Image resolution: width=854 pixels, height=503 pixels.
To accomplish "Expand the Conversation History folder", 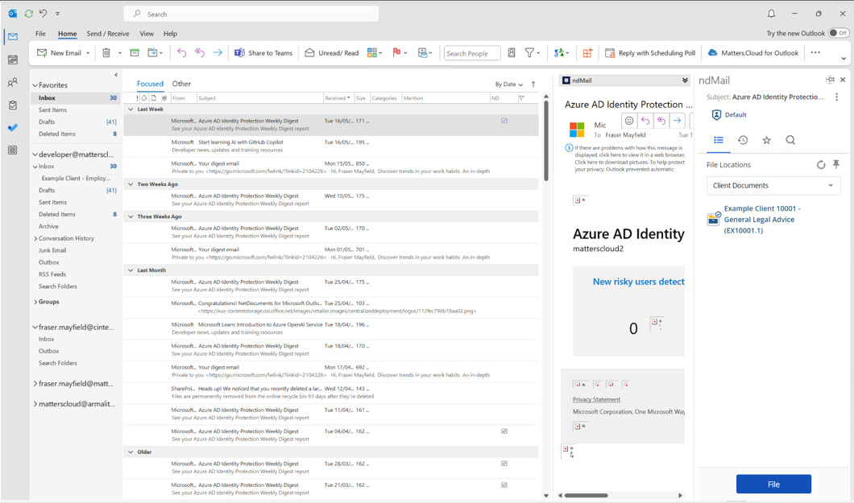I will (35, 239).
